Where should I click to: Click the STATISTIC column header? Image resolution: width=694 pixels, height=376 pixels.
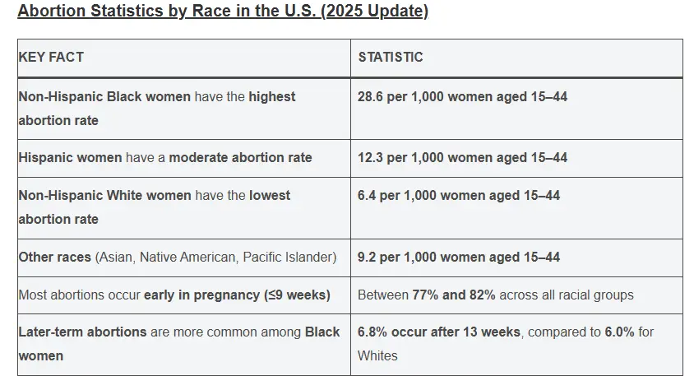click(x=391, y=58)
